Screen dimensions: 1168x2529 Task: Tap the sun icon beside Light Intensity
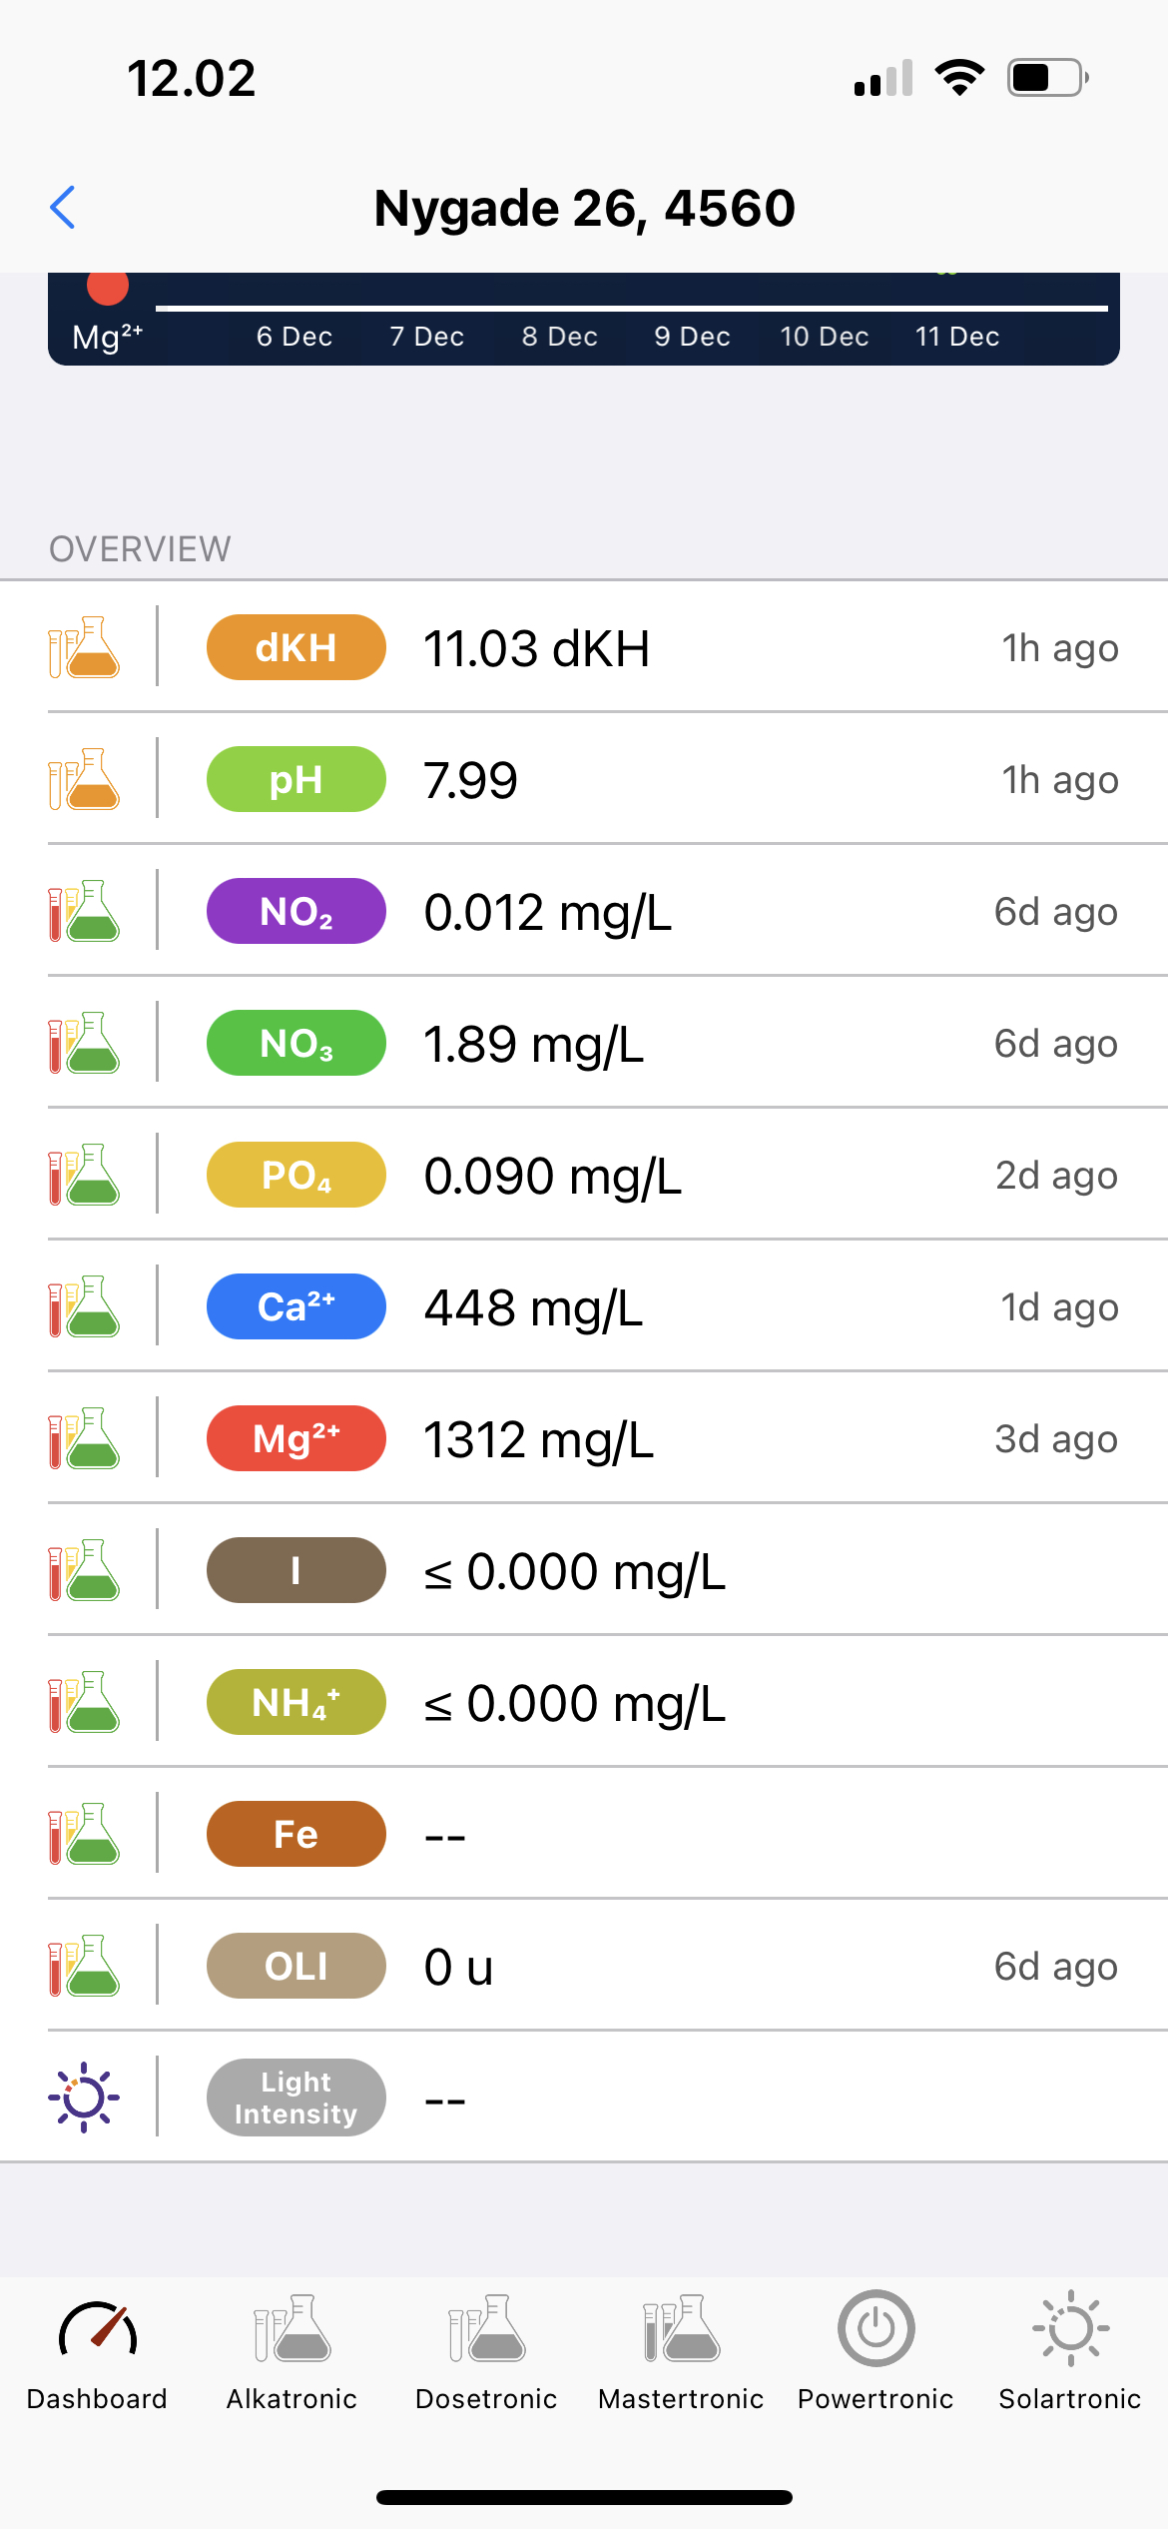84,2098
